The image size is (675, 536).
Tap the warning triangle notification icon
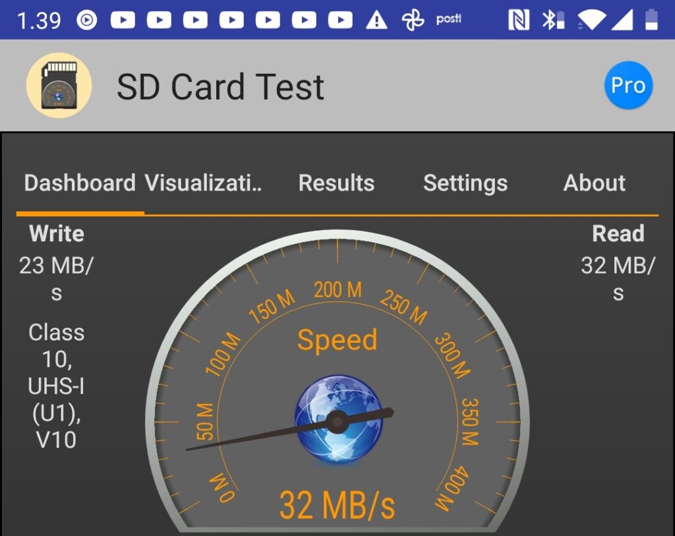[376, 20]
